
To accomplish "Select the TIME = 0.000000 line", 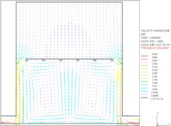I will coord(151,38).
